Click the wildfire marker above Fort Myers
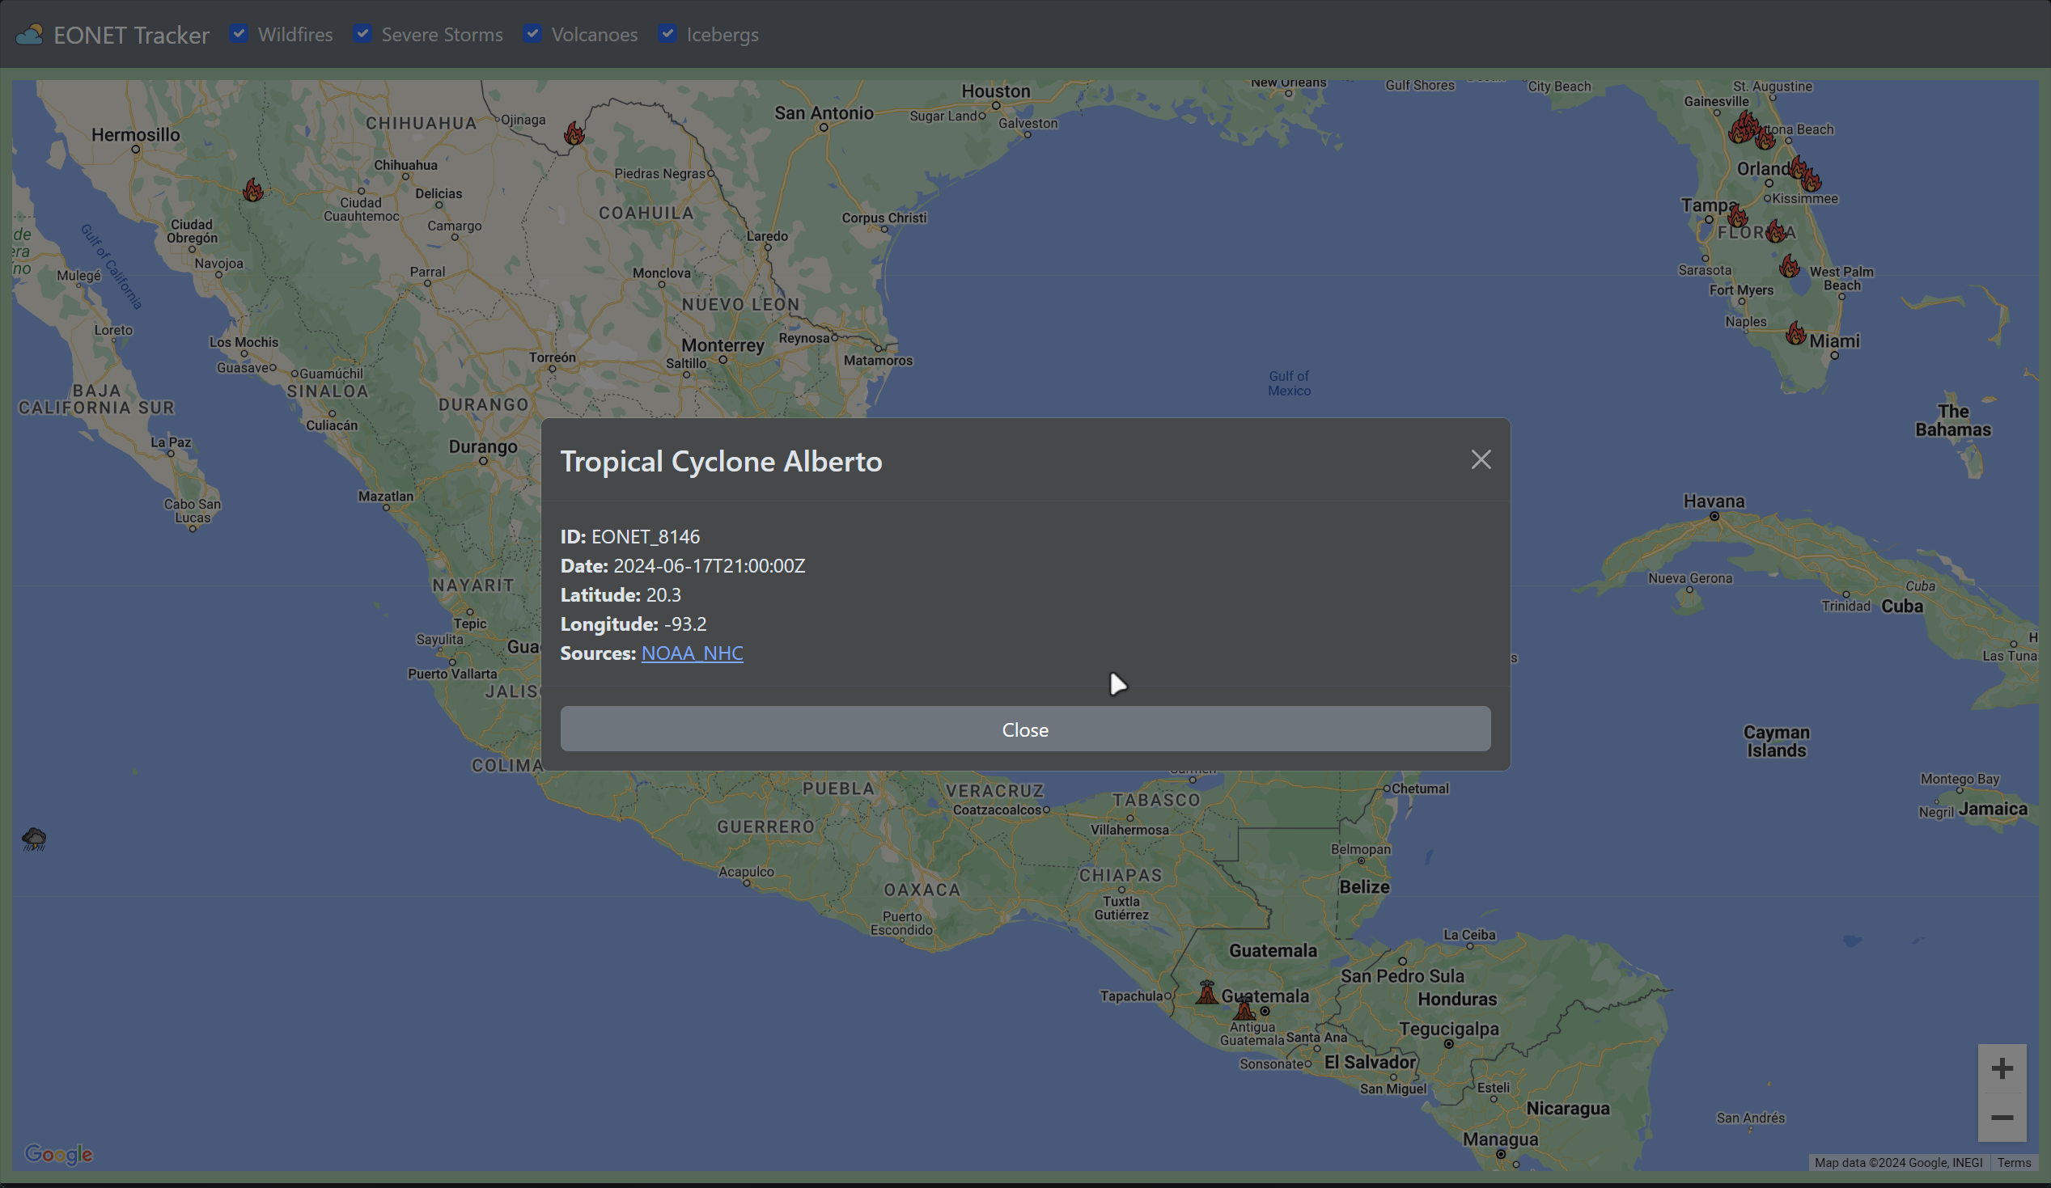 click(x=1789, y=266)
